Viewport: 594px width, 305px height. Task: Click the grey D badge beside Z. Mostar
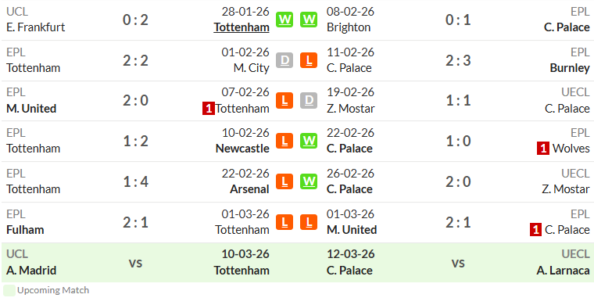309,101
